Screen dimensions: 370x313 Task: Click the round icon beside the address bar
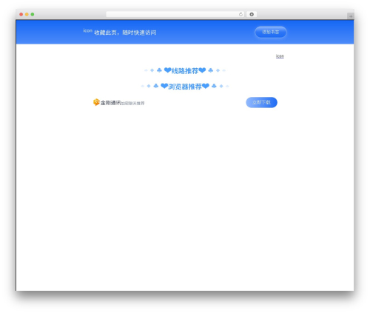click(x=252, y=15)
